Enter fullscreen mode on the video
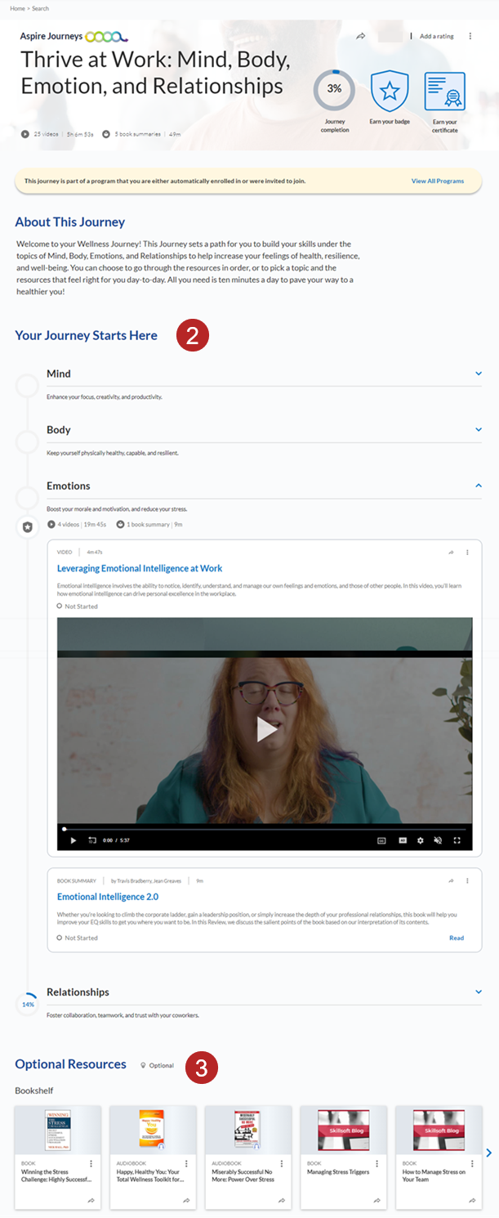This screenshot has width=499, height=1218. pyautogui.click(x=457, y=840)
